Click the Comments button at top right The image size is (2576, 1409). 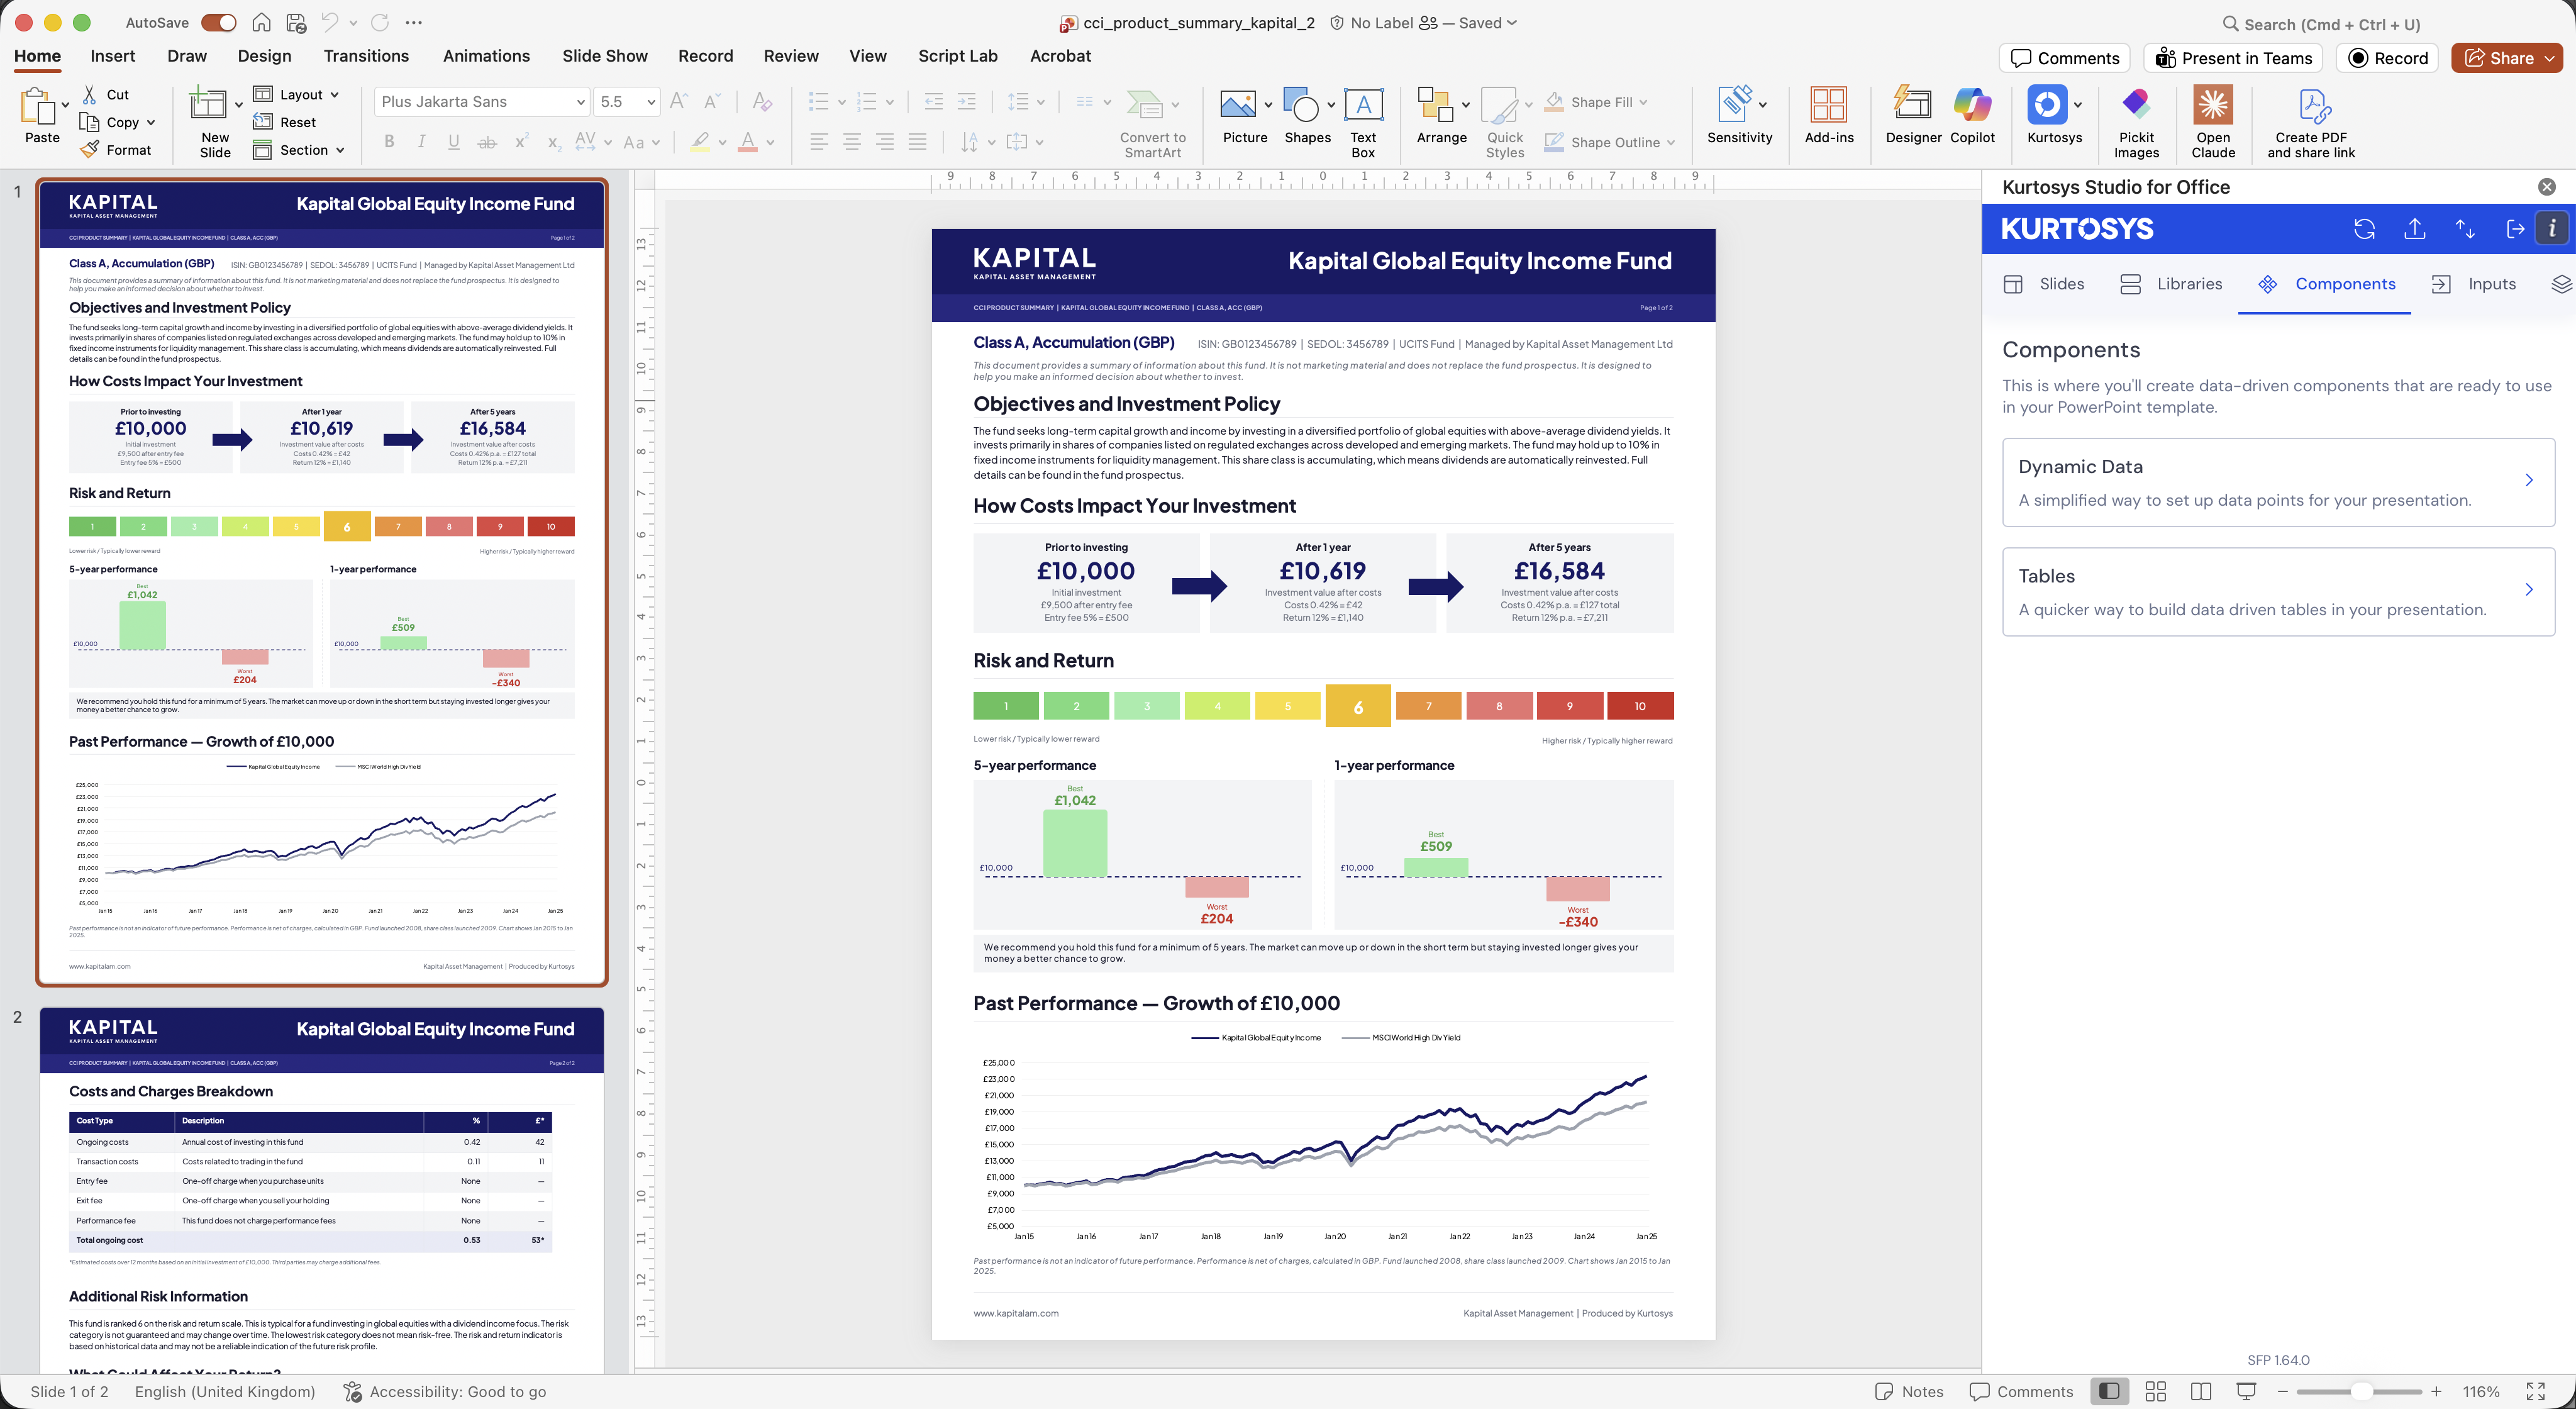2064,58
